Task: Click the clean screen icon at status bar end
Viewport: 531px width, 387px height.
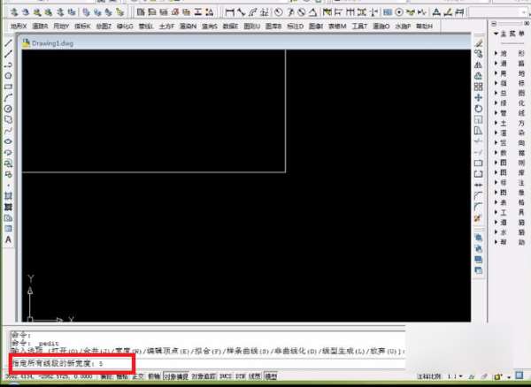Action: pos(519,376)
